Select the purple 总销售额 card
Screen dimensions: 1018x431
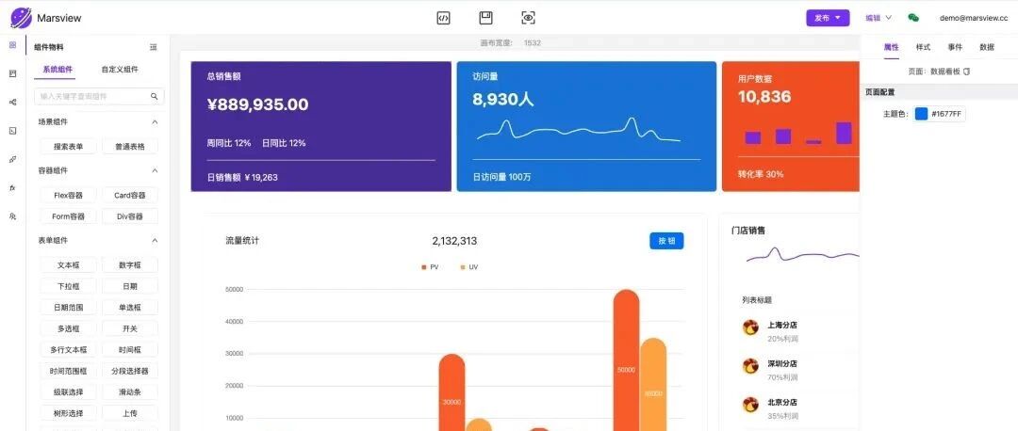pyautogui.click(x=320, y=126)
